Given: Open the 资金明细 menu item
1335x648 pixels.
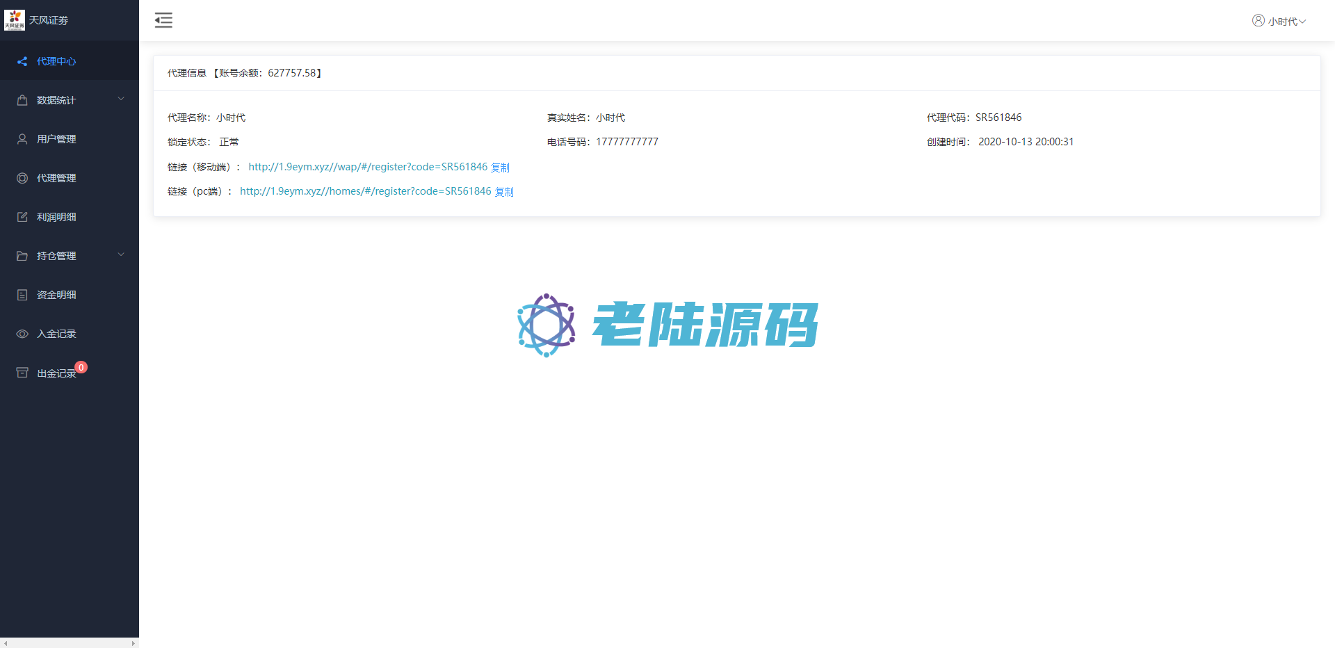Looking at the screenshot, I should click(70, 295).
